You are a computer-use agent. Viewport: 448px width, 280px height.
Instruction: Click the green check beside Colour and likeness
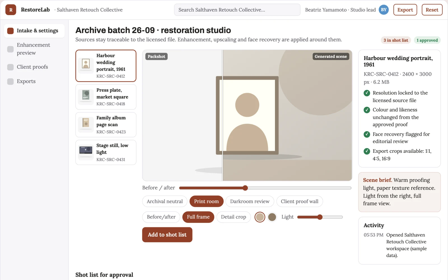367,110
